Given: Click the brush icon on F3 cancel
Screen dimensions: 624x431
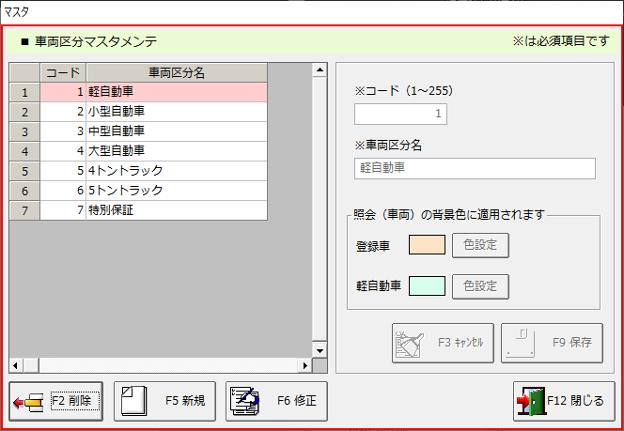Looking at the screenshot, I should (x=410, y=343).
